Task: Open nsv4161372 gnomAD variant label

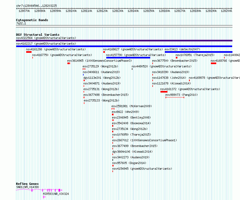Action: pos(190,89)
